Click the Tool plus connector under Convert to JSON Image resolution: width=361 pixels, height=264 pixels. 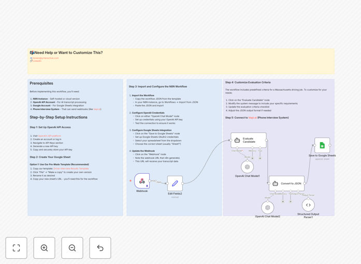pyautogui.click(x=291, y=202)
